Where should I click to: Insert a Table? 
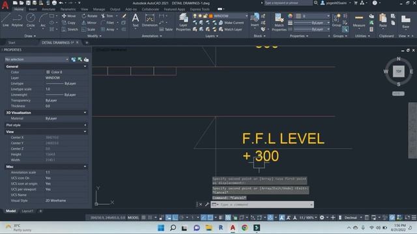166,29
